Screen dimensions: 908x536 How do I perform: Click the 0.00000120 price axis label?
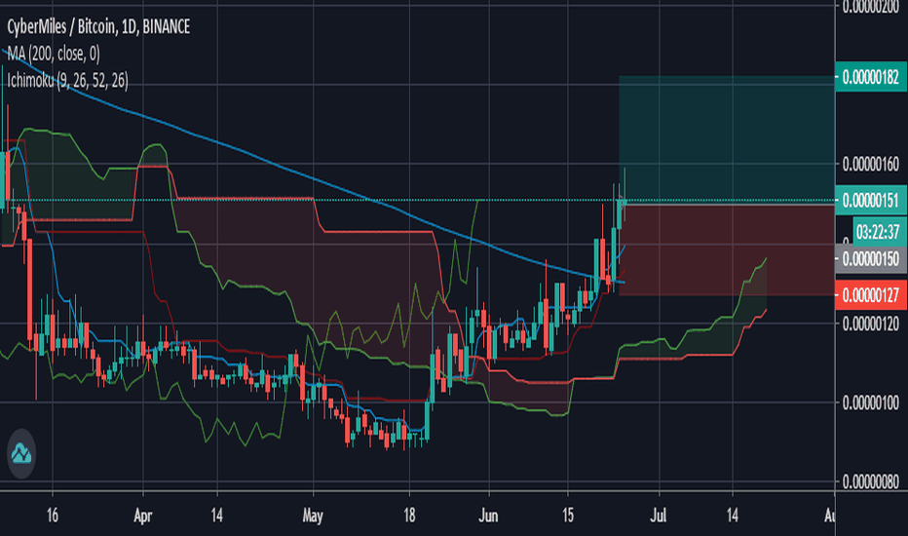(x=870, y=323)
